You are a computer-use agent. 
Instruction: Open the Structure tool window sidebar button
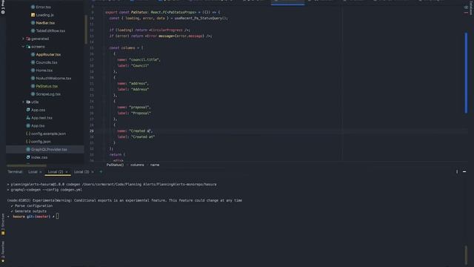click(x=3, y=224)
